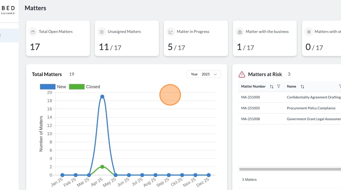Click the Matters at Risk horizontal scrollbar

tap(290, 169)
